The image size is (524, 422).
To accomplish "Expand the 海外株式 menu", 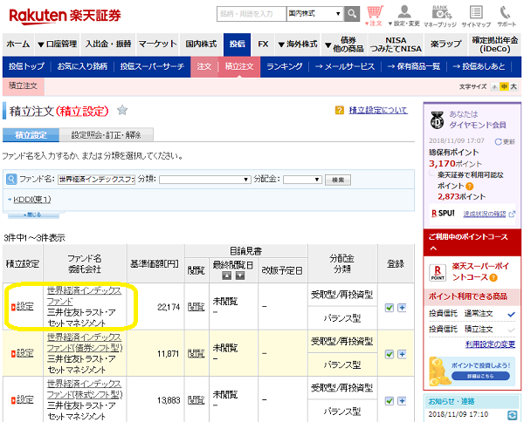I will 298,44.
